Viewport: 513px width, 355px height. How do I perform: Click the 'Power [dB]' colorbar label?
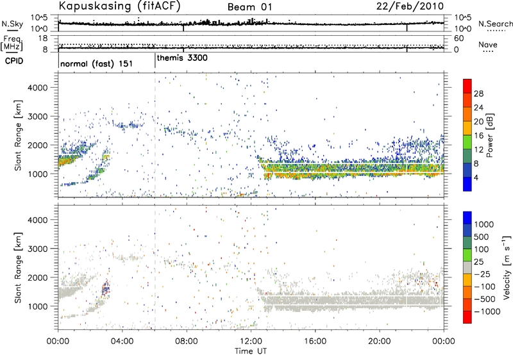[x=489, y=135]
